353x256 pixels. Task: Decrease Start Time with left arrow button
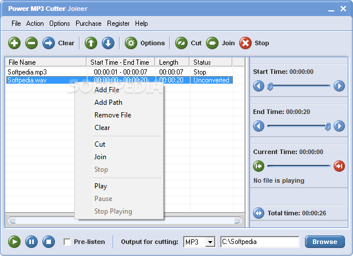coord(259,86)
